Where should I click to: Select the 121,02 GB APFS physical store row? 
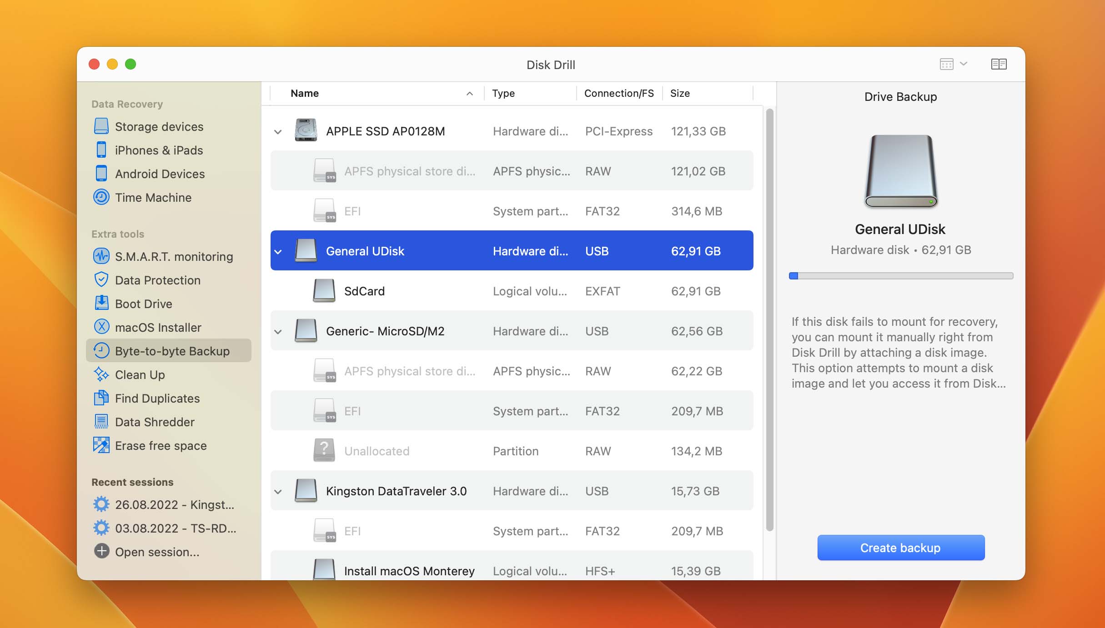click(512, 171)
